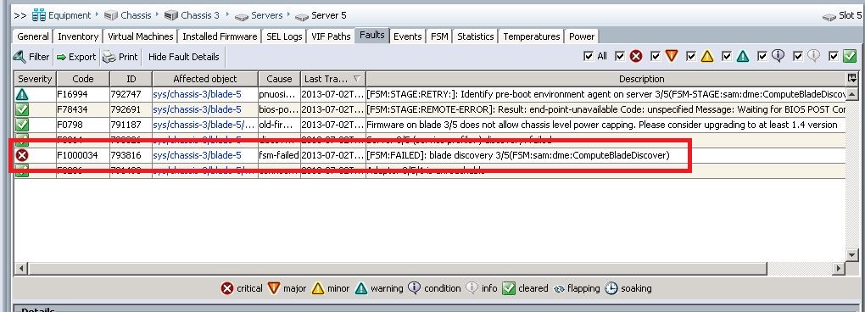Click the vertical scrollbar down arrow

tap(852, 255)
